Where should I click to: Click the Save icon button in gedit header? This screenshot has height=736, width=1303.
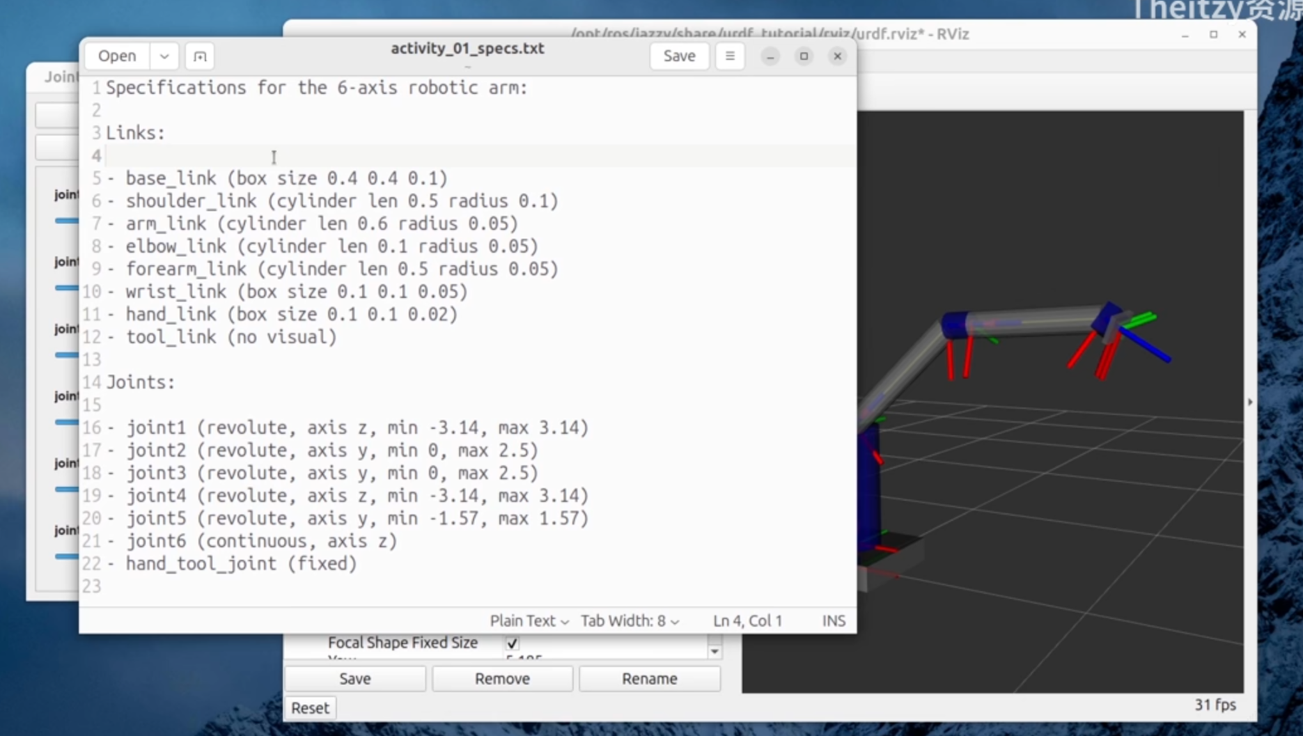point(679,56)
